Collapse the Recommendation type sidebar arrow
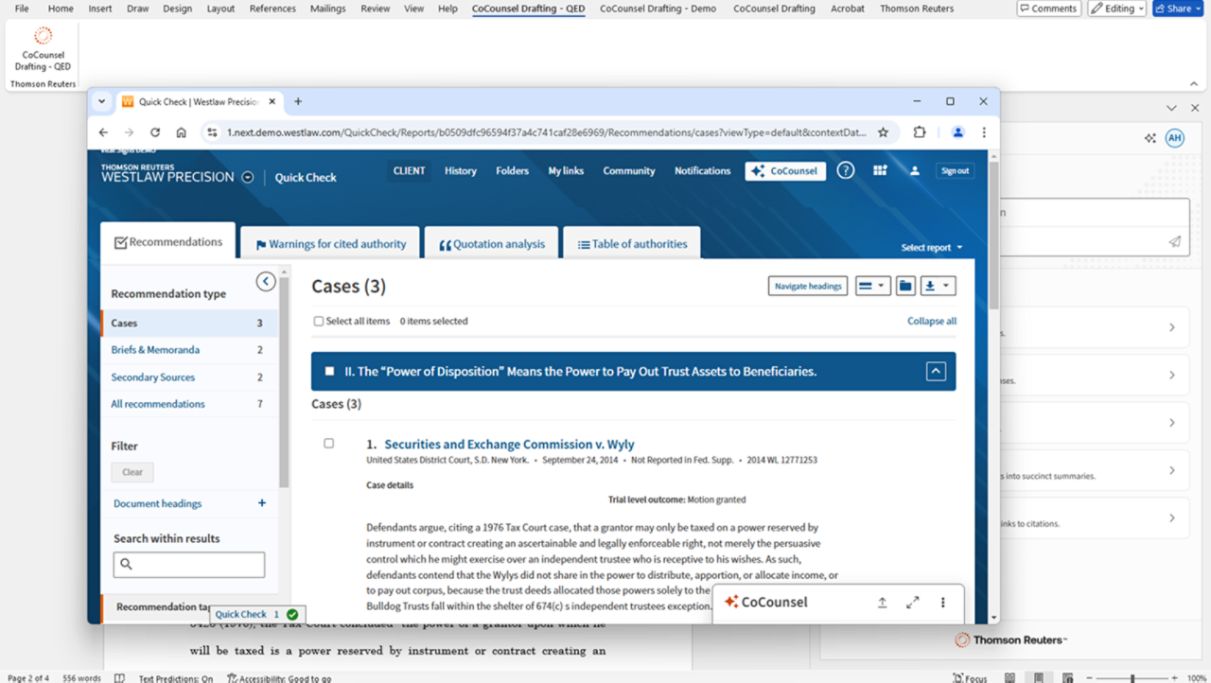The width and height of the screenshot is (1211, 683). (266, 281)
